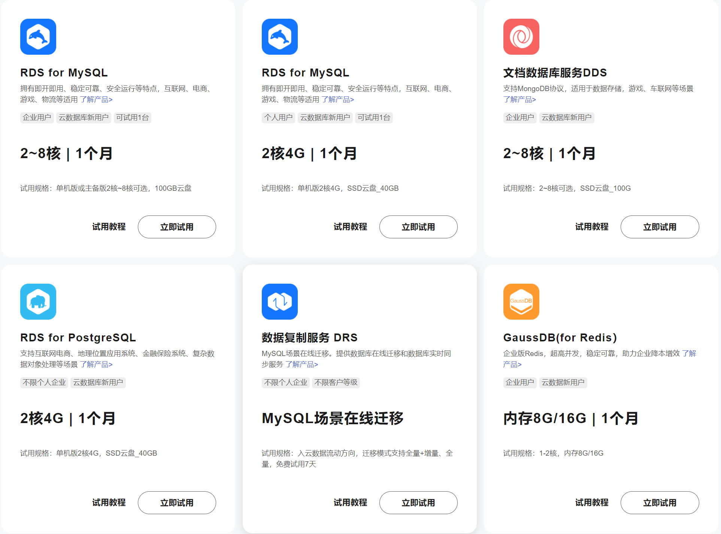Click the PostgreSQL elephant icon

click(38, 302)
